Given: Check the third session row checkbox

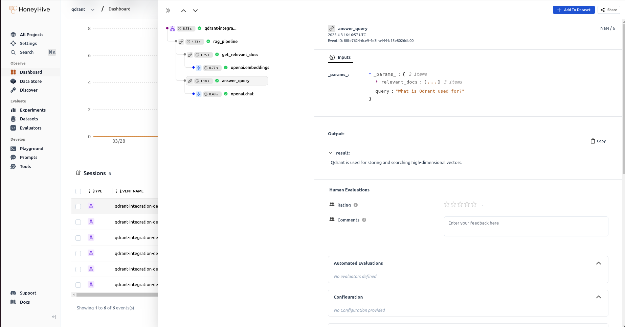Looking at the screenshot, I should coord(78,238).
